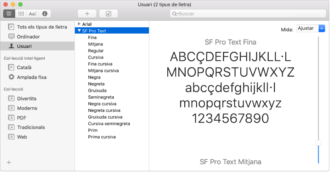Click the add font plus button in toolbar
Screen dimensions: 331x172
point(87,14)
